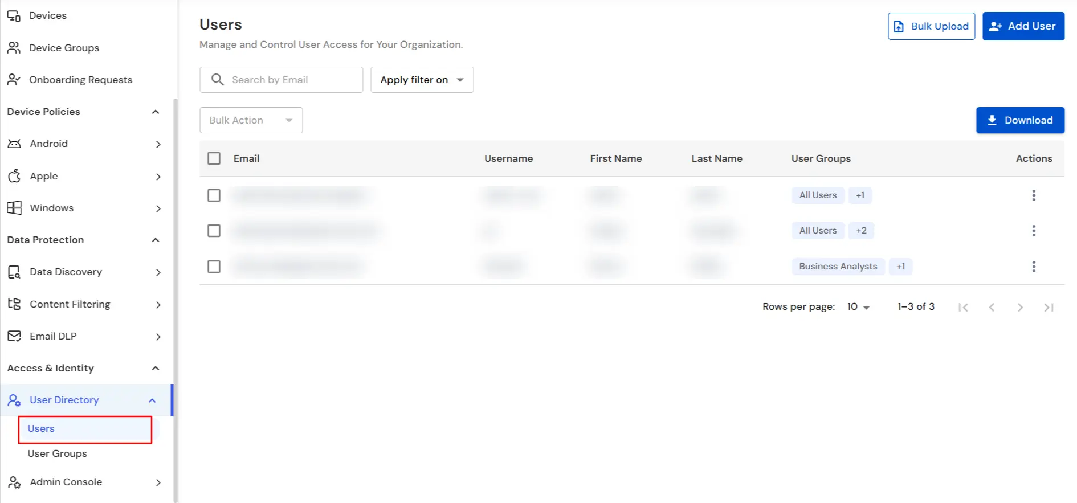
Task: Click All Users tag in first row
Action: (818, 195)
